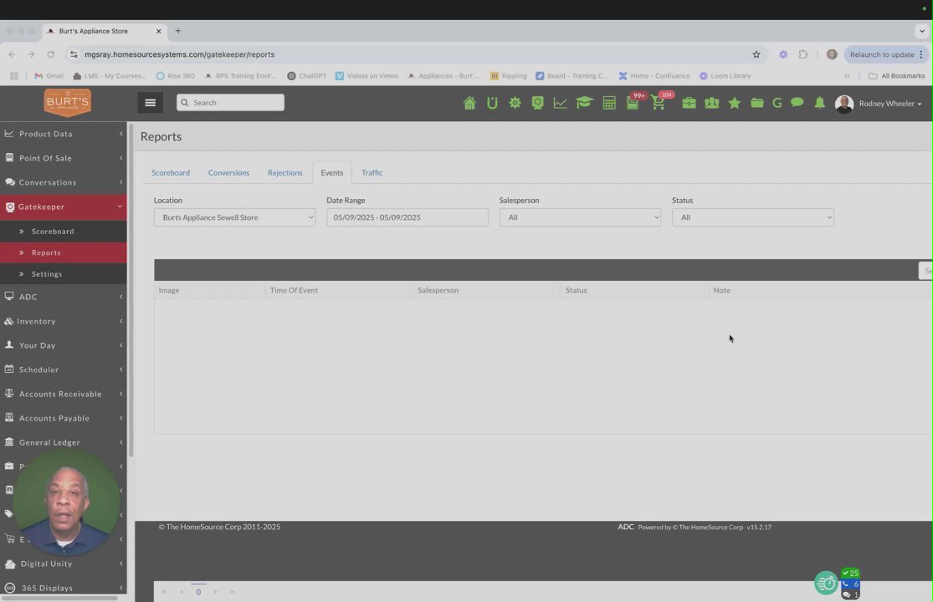This screenshot has width=933, height=602.
Task: Expand 365 Displays sidebar section
Action: 64,589
